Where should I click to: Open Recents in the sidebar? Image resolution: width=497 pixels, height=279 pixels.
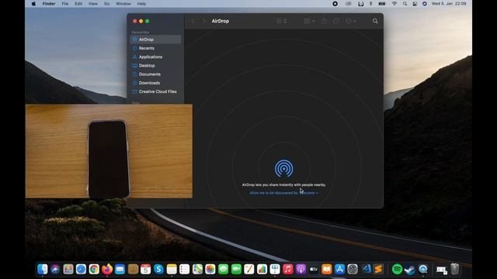(x=155, y=48)
